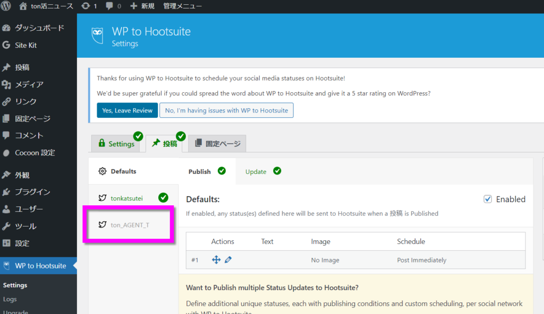Click the 新規 plus icon
This screenshot has height=314, width=544.
[x=133, y=6]
